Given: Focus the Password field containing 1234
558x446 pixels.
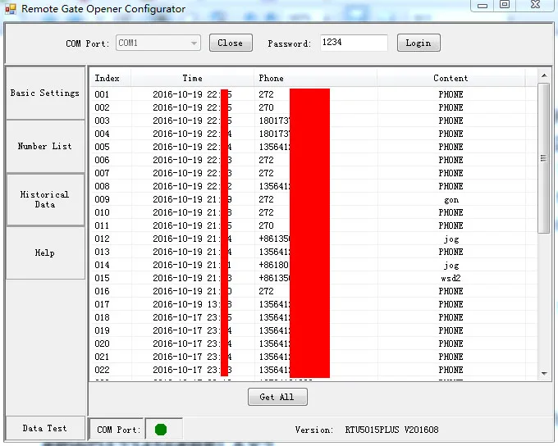Looking at the screenshot, I should pyautogui.click(x=354, y=43).
